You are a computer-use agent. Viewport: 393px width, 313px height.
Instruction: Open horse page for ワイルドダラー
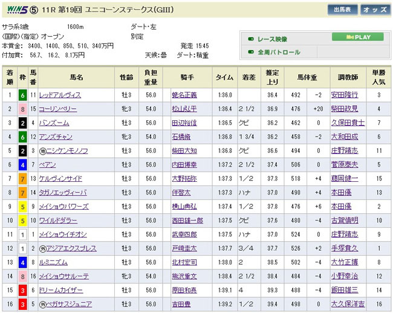pyautogui.click(x=59, y=220)
